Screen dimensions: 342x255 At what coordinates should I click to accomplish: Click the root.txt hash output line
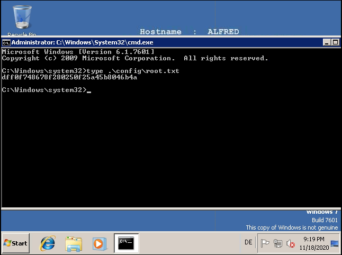point(69,77)
